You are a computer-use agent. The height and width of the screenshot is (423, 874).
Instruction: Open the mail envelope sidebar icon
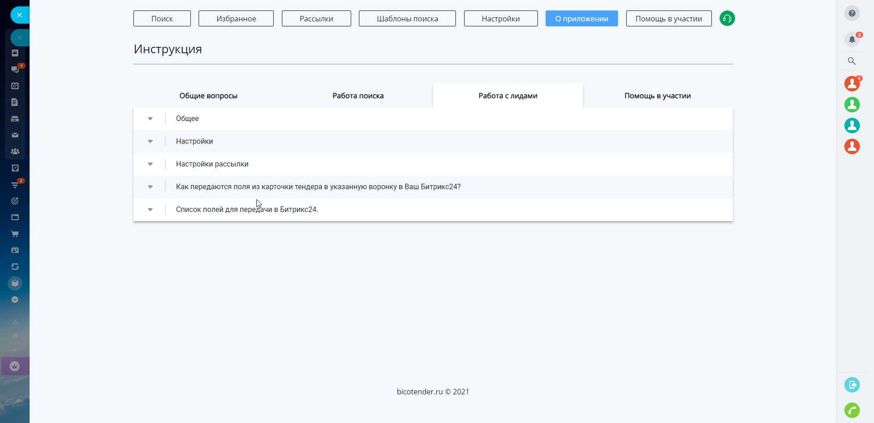(x=15, y=135)
